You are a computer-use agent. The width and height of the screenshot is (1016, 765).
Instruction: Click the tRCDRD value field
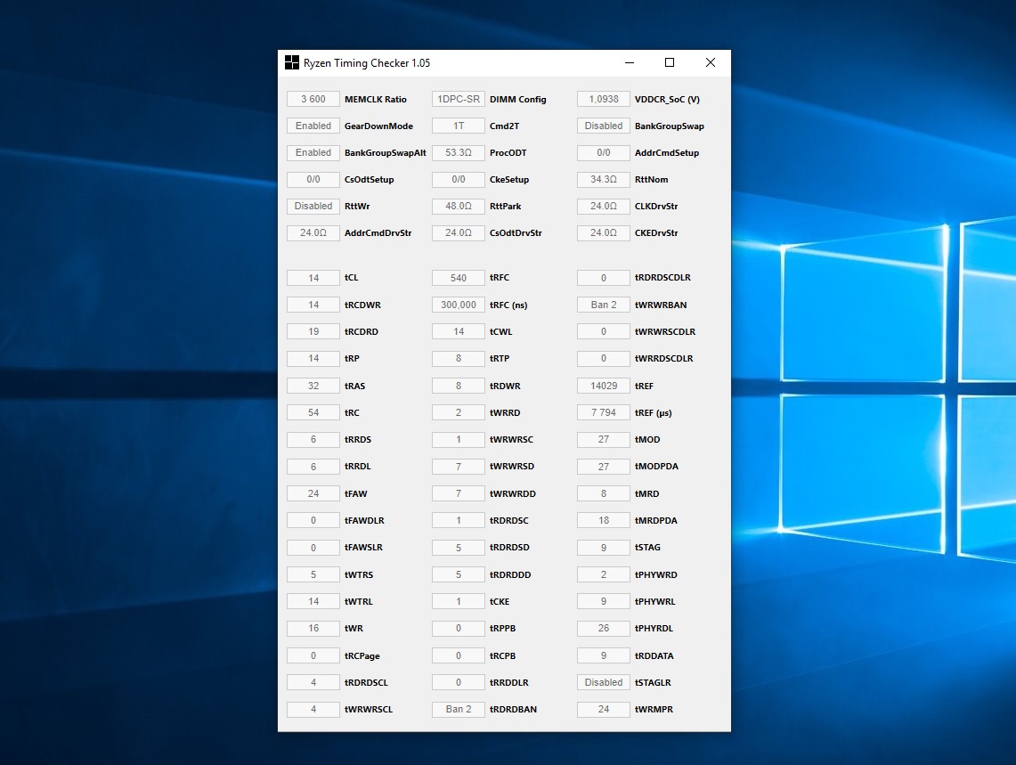click(313, 331)
